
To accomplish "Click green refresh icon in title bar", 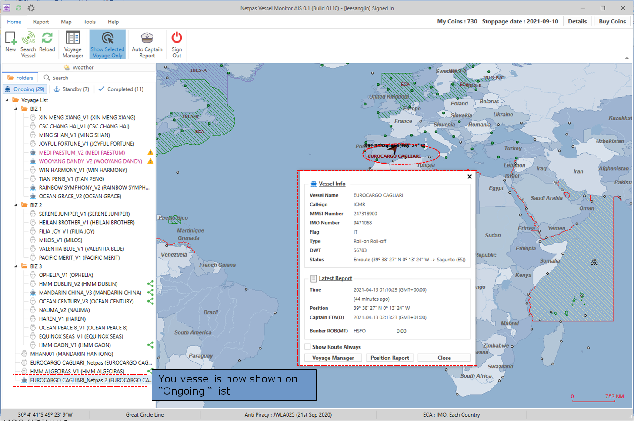I will [x=18, y=8].
